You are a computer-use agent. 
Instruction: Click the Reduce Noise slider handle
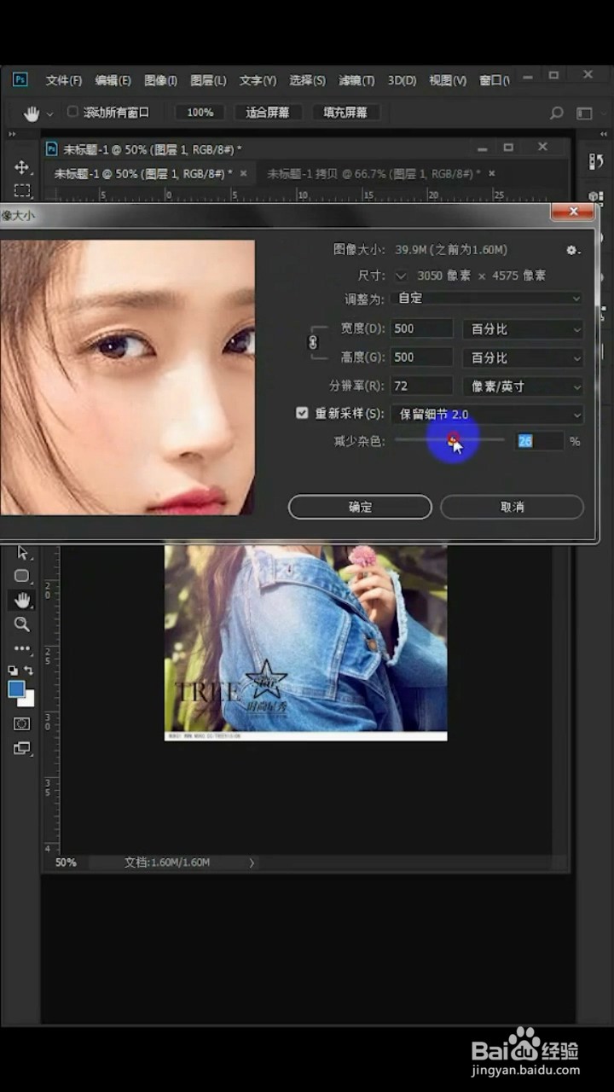pos(454,439)
